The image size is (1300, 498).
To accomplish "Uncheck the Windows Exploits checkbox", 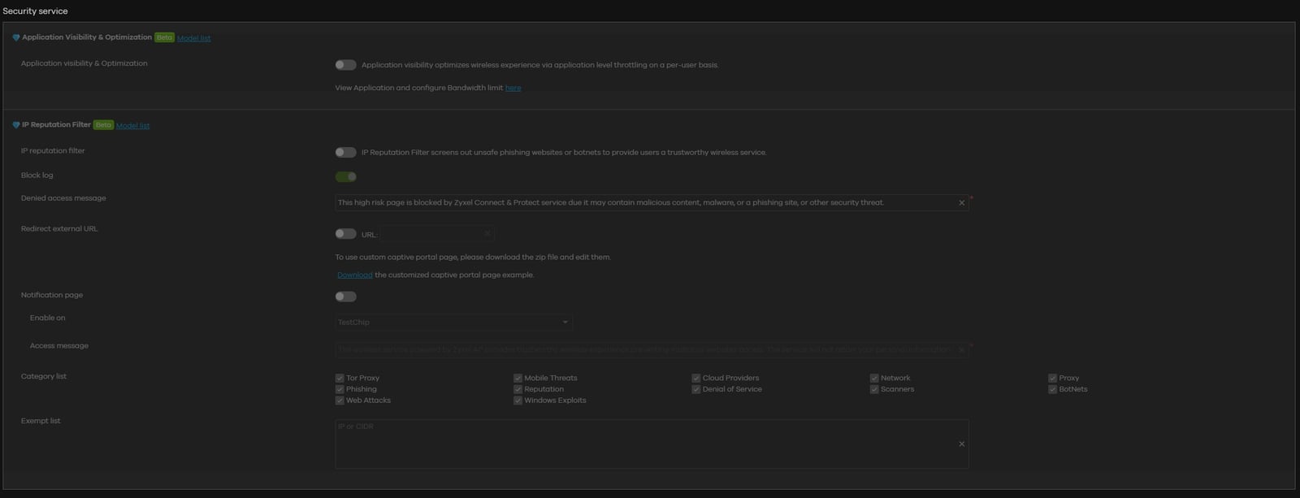I will (x=518, y=401).
